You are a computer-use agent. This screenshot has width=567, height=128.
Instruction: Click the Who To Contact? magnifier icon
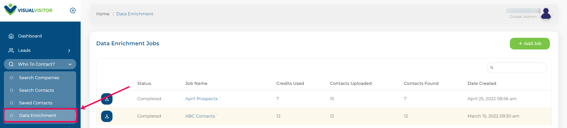pyautogui.click(x=11, y=64)
